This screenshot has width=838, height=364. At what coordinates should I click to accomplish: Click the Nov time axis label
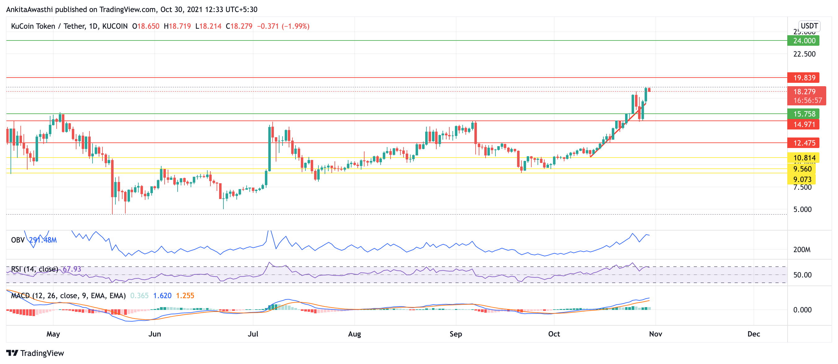[x=655, y=334]
